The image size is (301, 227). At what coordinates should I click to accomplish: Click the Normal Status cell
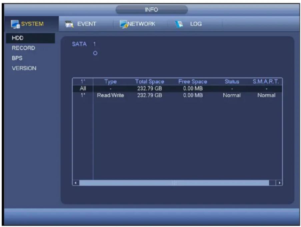232,95
